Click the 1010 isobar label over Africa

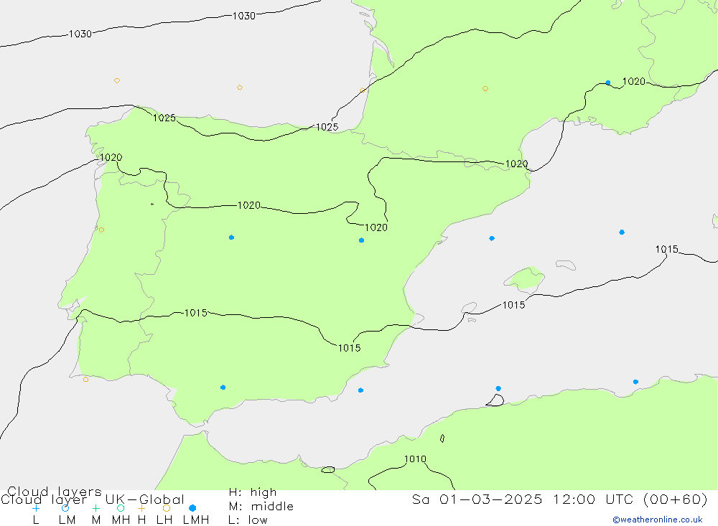tap(415, 459)
